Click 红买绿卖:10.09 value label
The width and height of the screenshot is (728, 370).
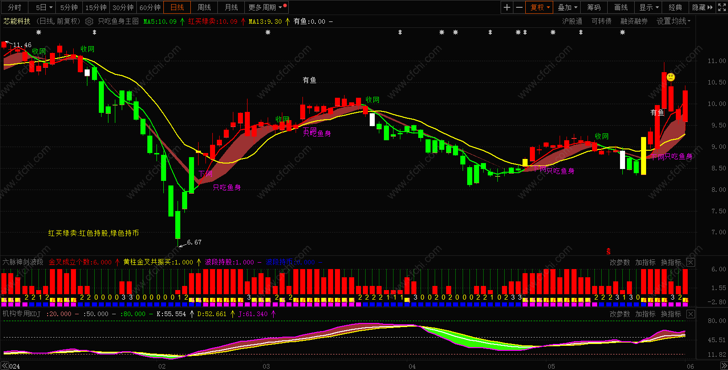click(x=213, y=21)
